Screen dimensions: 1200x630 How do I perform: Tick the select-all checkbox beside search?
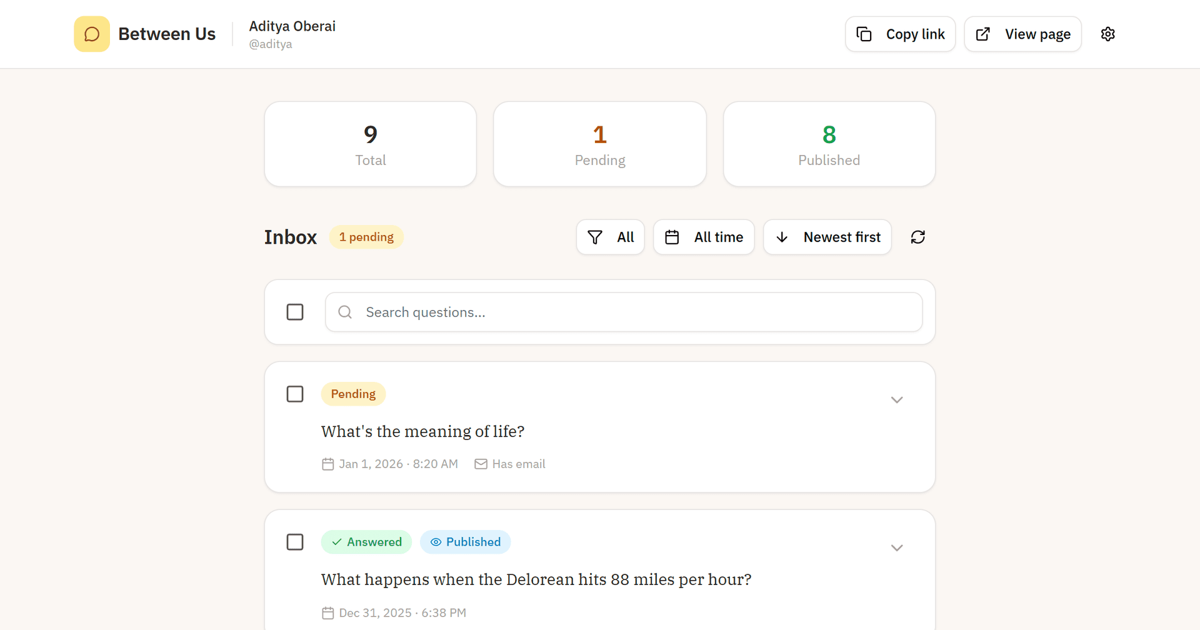point(295,312)
